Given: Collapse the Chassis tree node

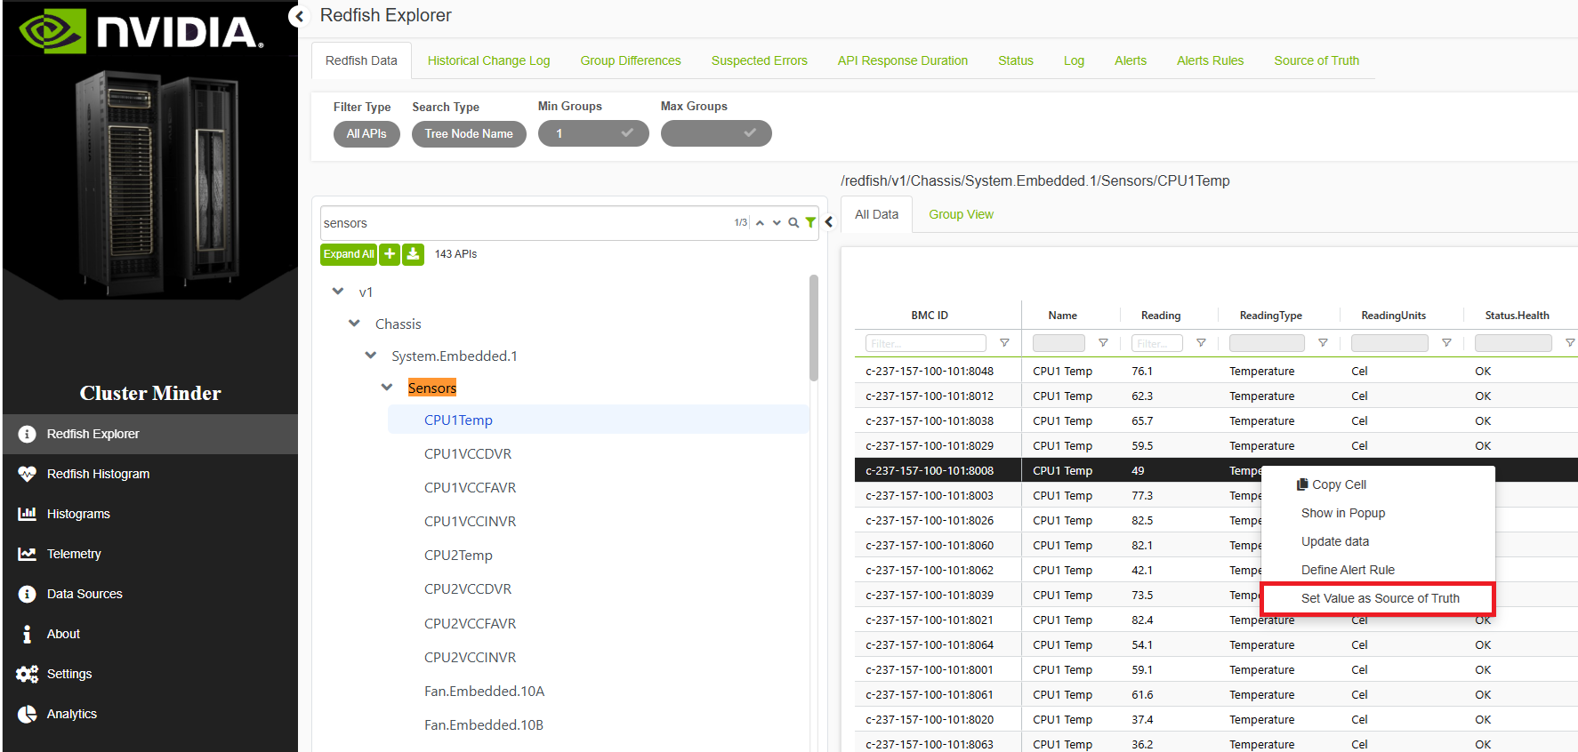Looking at the screenshot, I should pos(354,323).
